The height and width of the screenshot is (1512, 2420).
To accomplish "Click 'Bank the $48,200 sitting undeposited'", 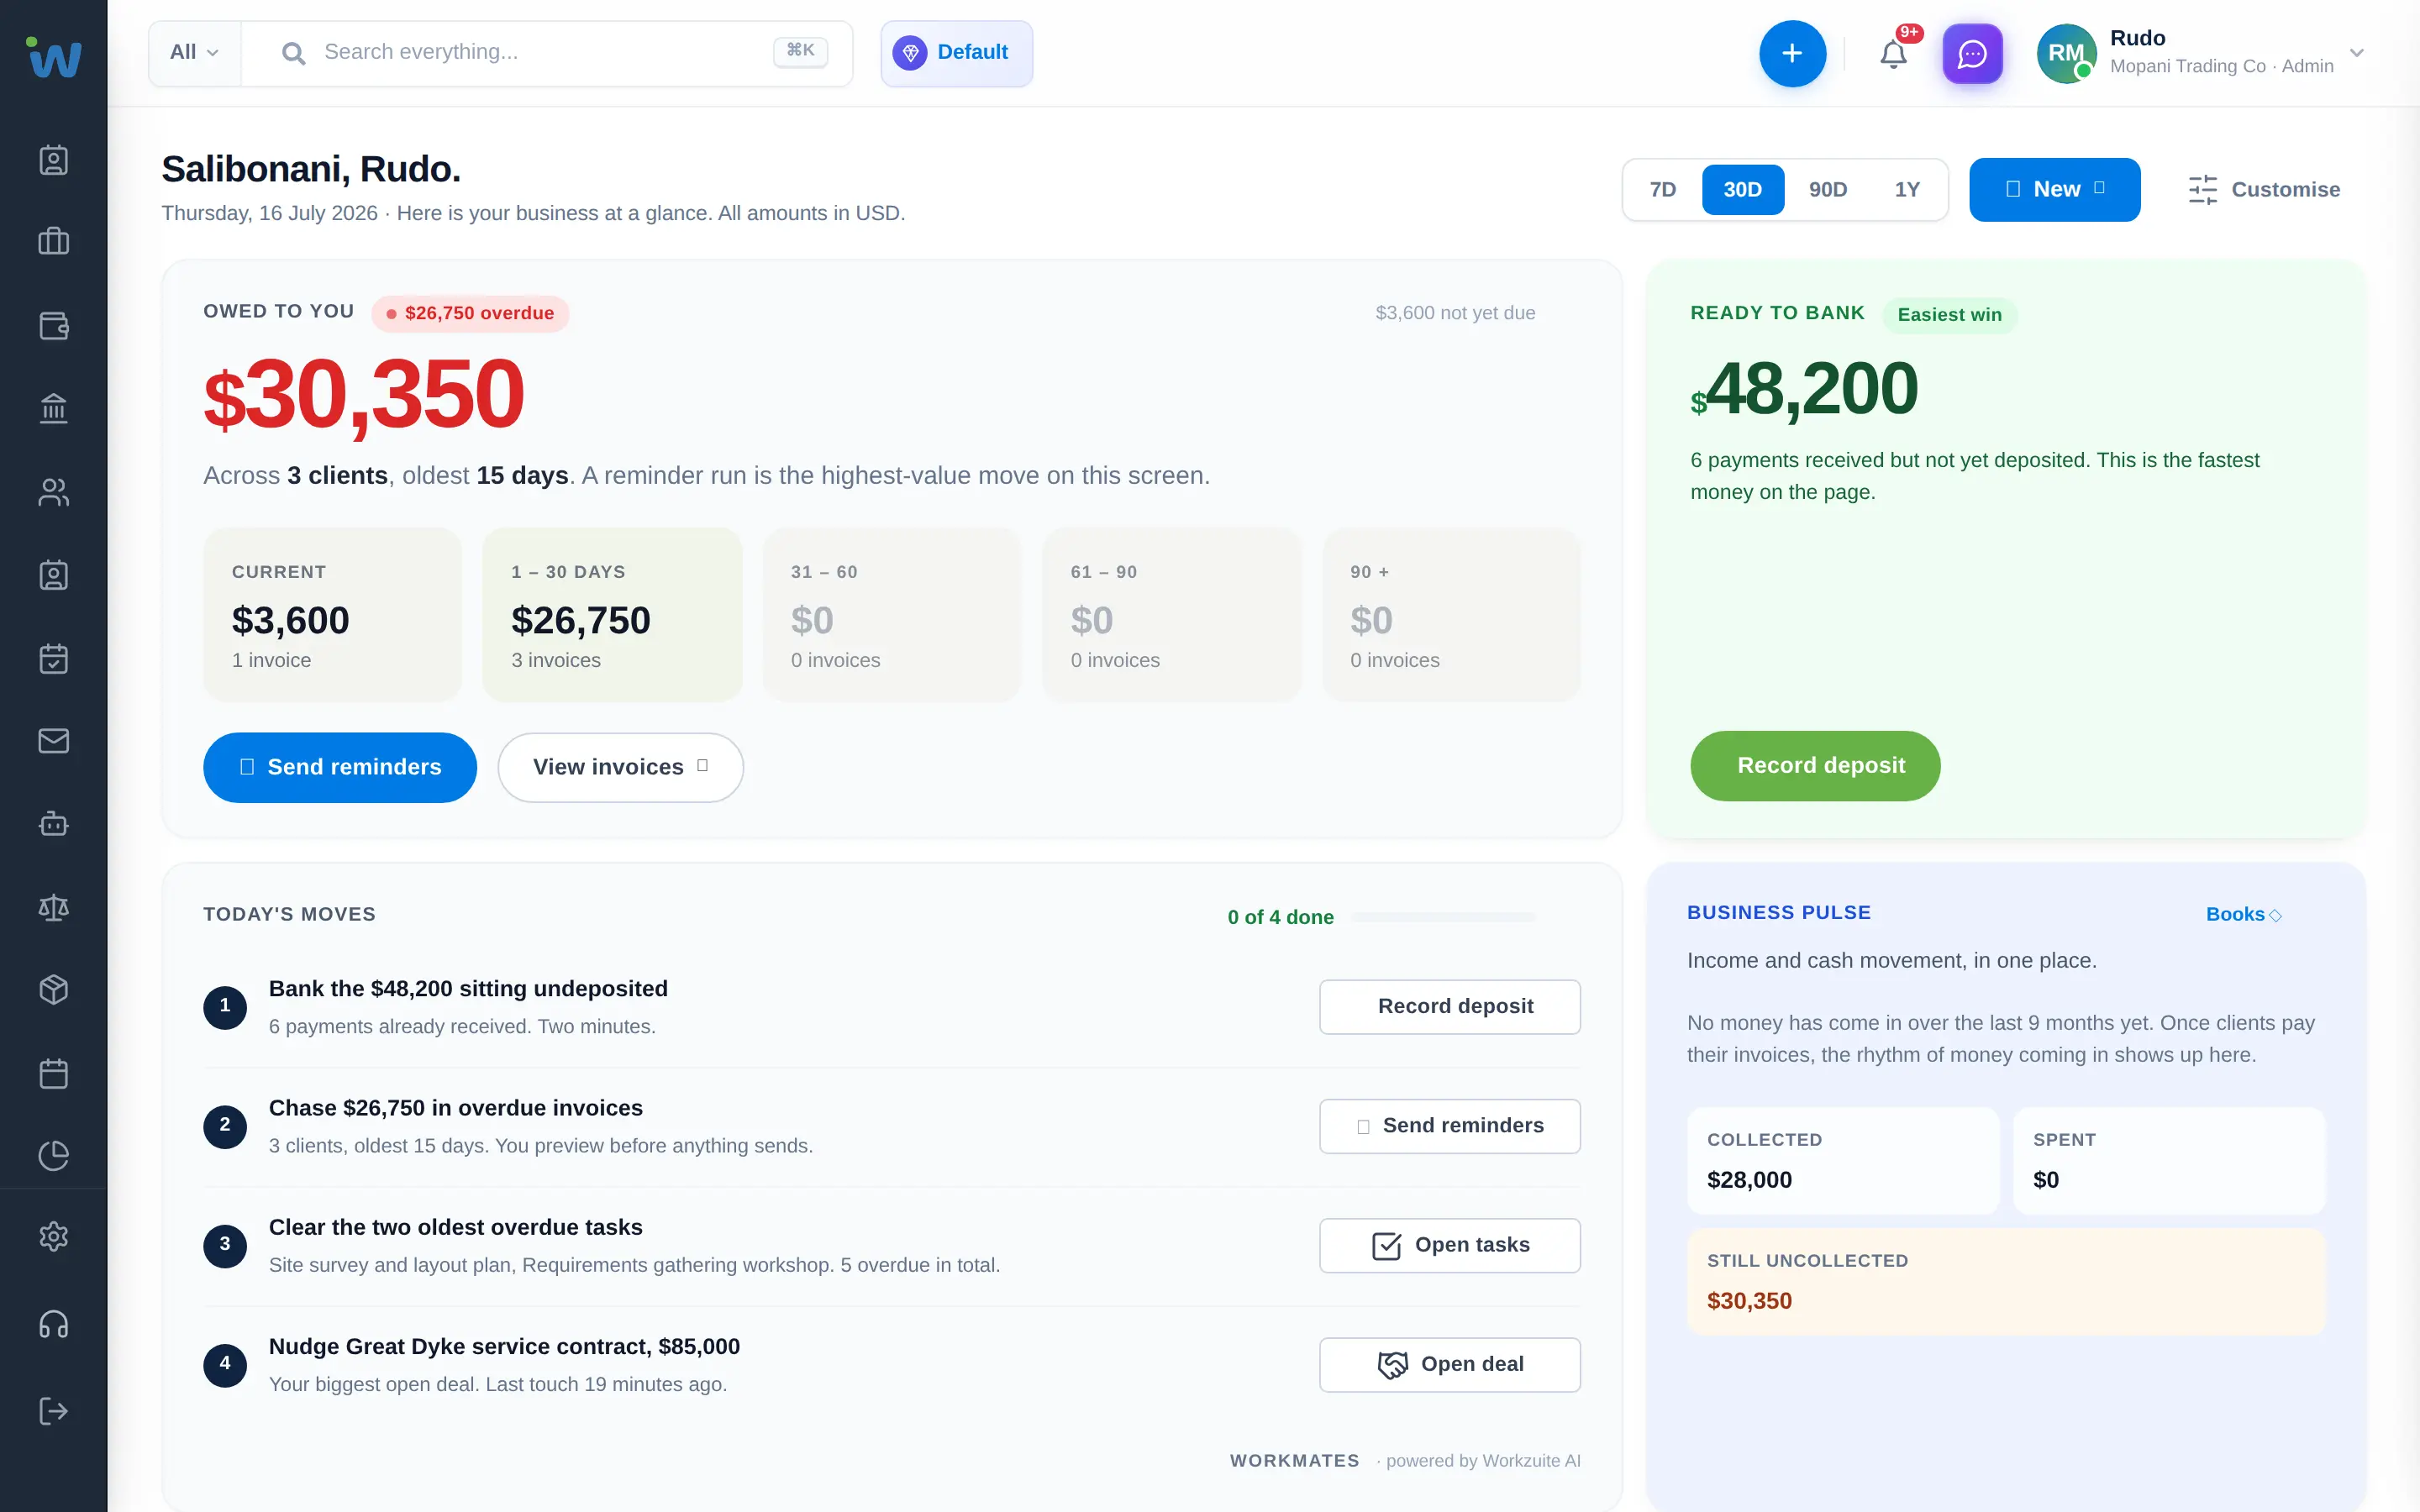I will [x=468, y=988].
